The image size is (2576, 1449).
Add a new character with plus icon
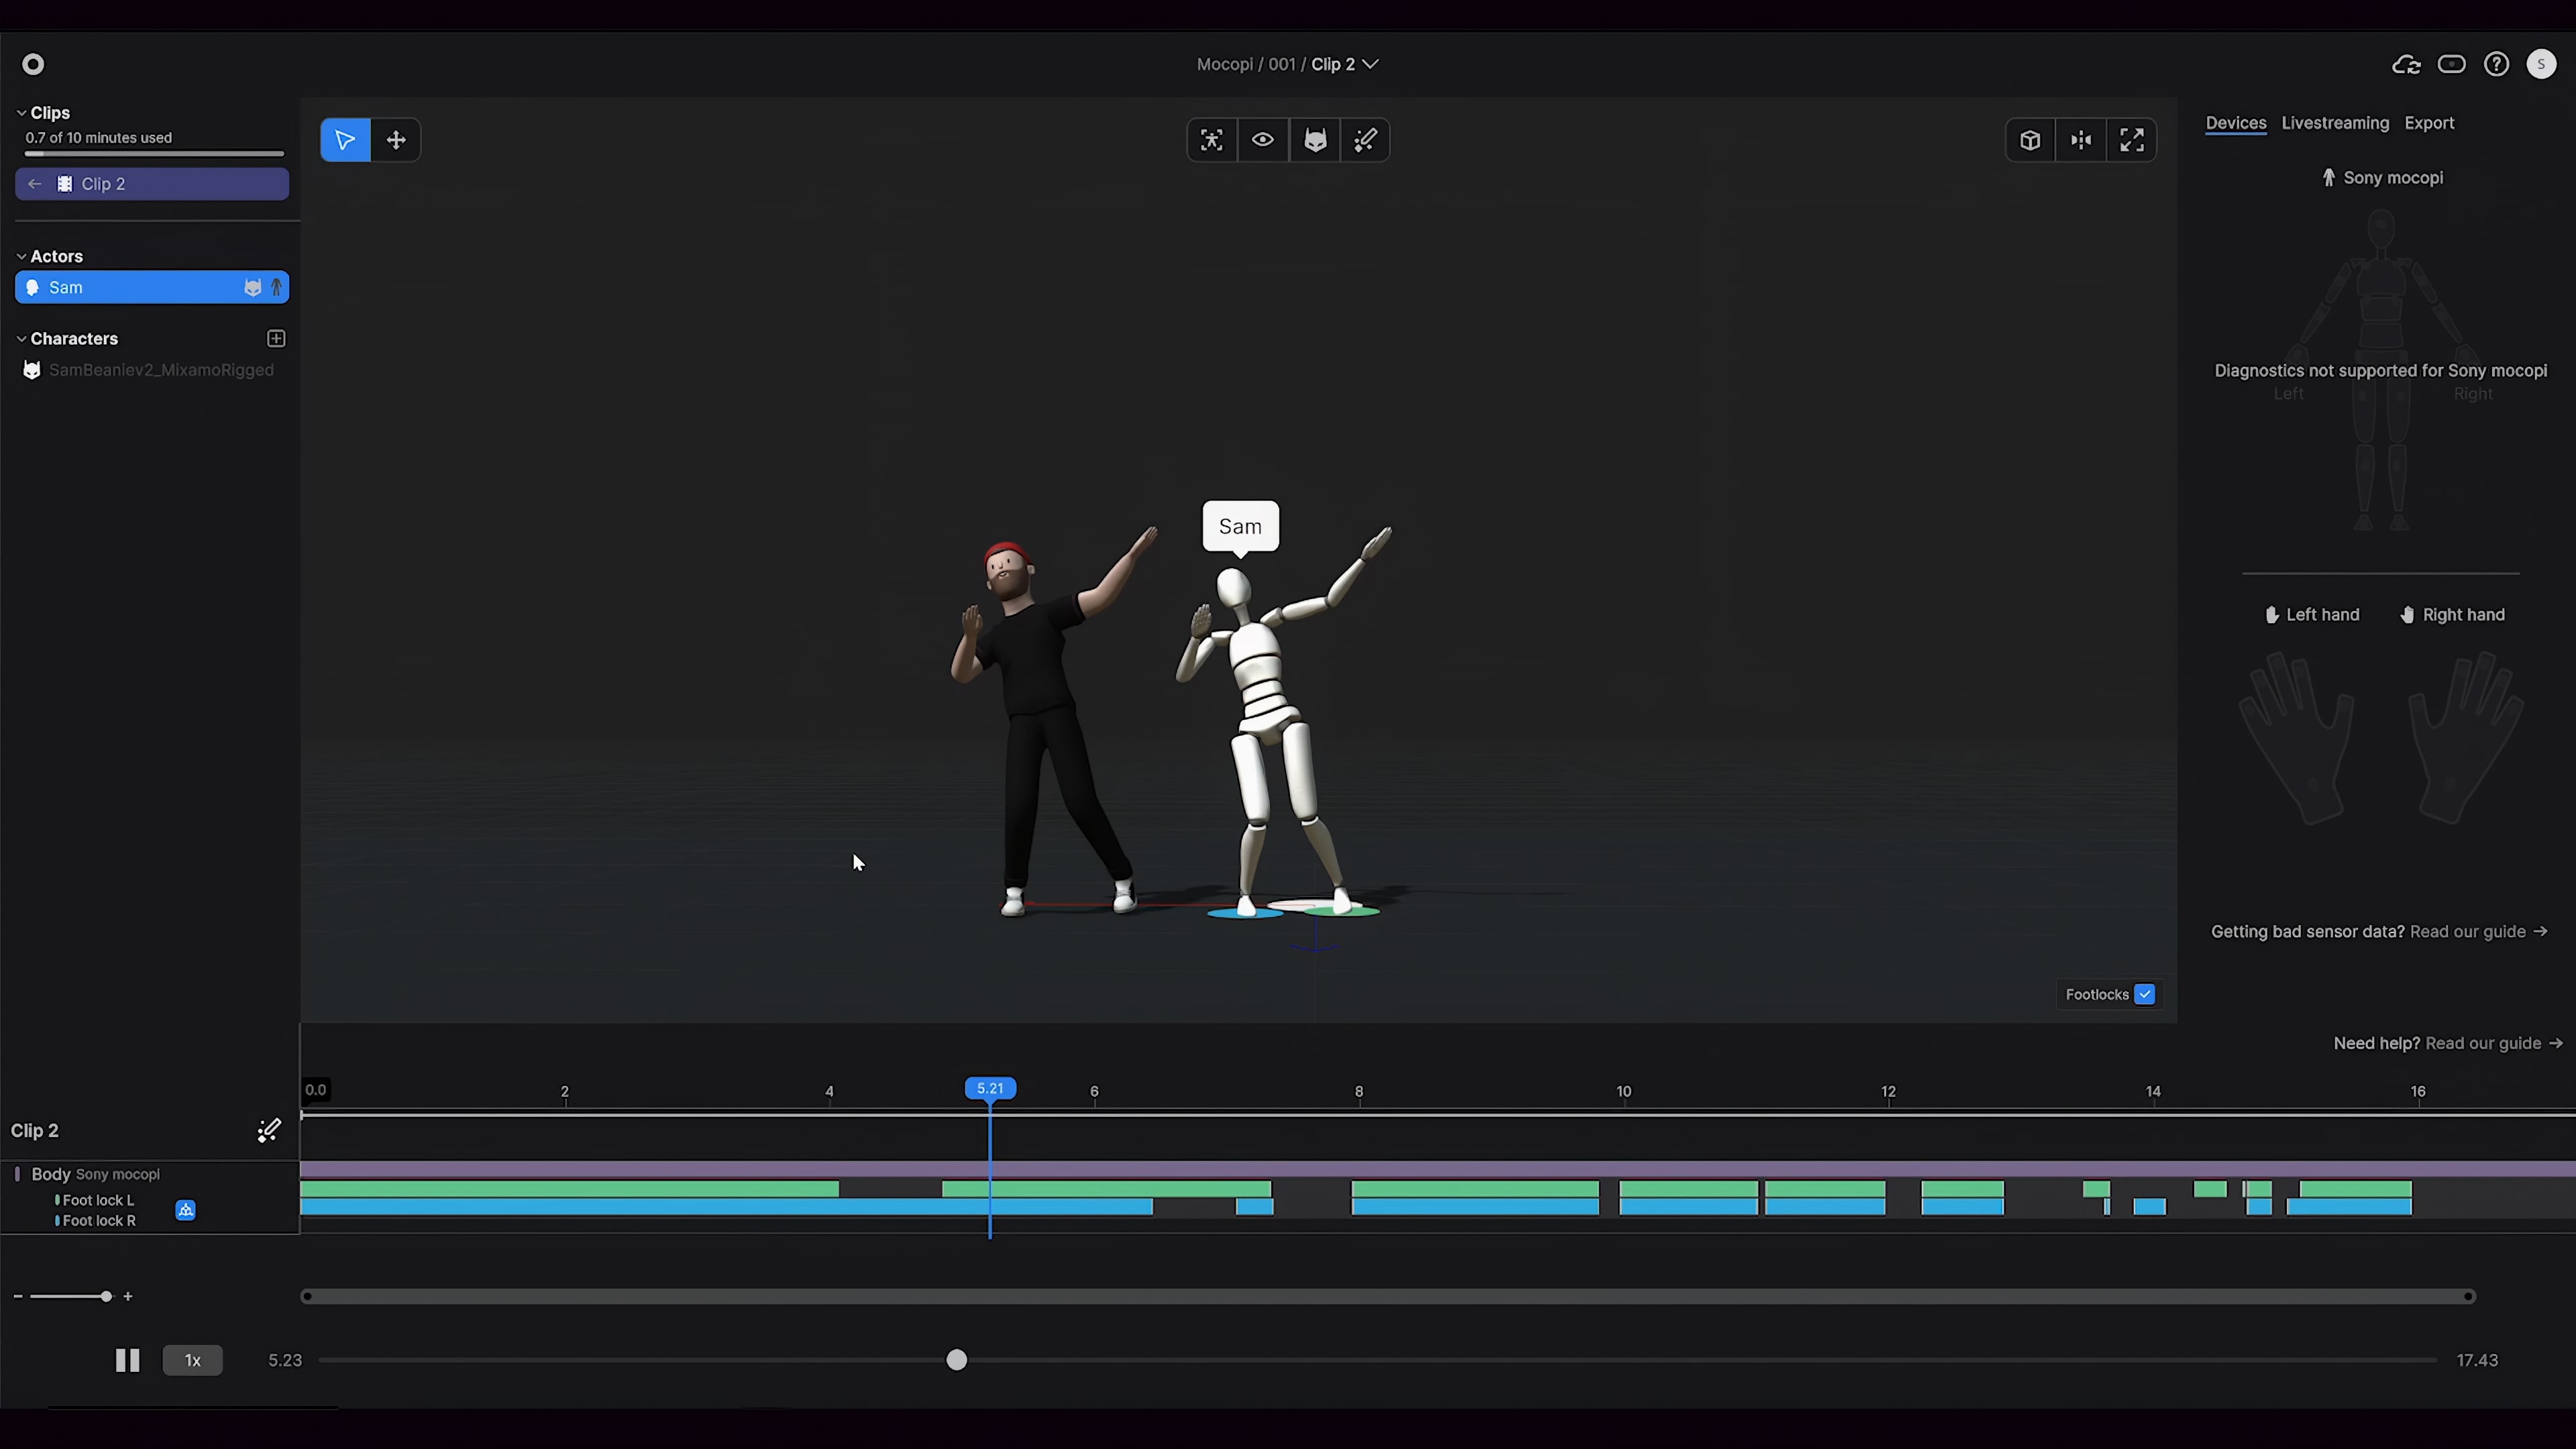click(277, 339)
